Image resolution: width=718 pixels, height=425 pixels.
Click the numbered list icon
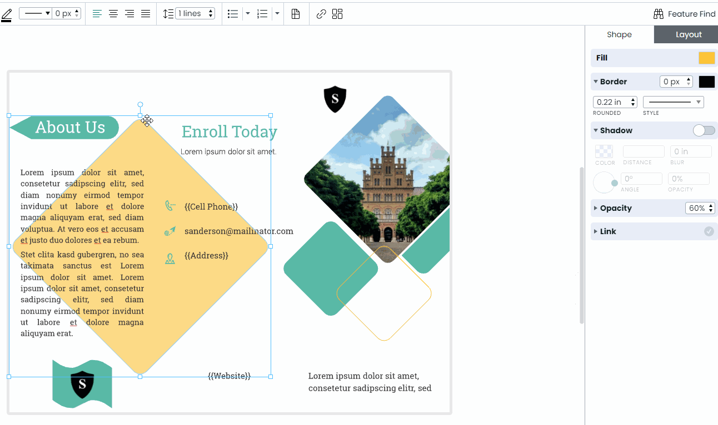tap(262, 13)
